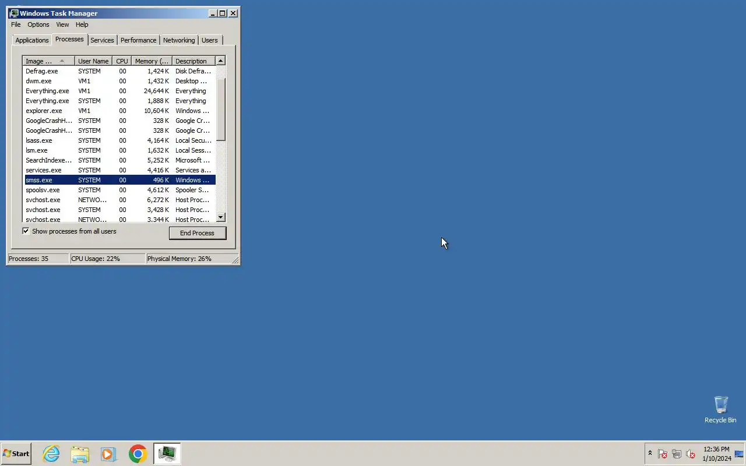This screenshot has height=466, width=746.
Task: Click the Task Manager title bar icon
Action: pyautogui.click(x=14, y=13)
